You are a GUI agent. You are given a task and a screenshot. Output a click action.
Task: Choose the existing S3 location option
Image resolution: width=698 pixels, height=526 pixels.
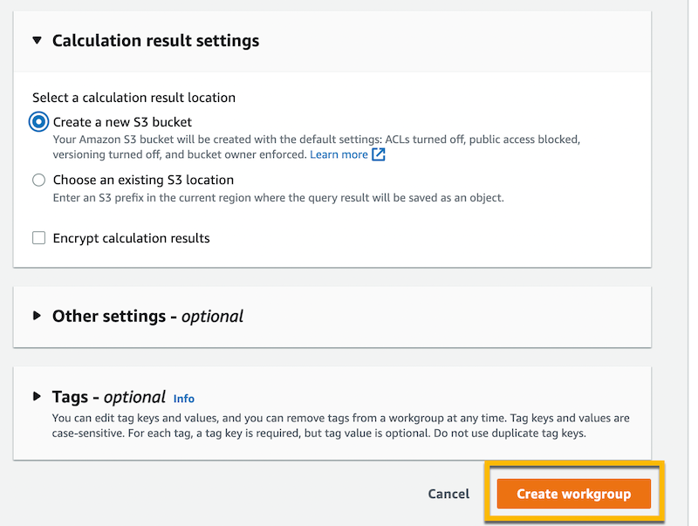tap(37, 180)
